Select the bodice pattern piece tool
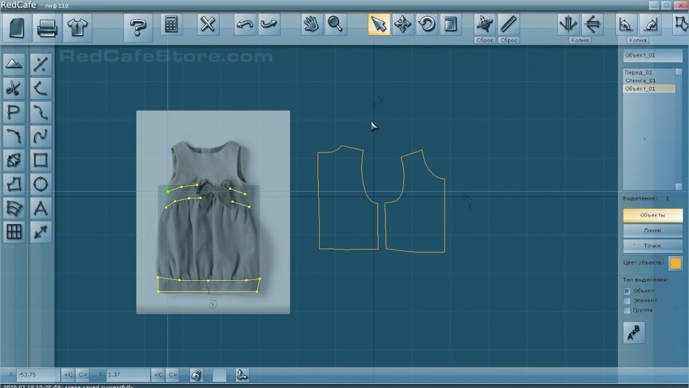Image resolution: width=689 pixels, height=388 pixels. click(x=14, y=184)
